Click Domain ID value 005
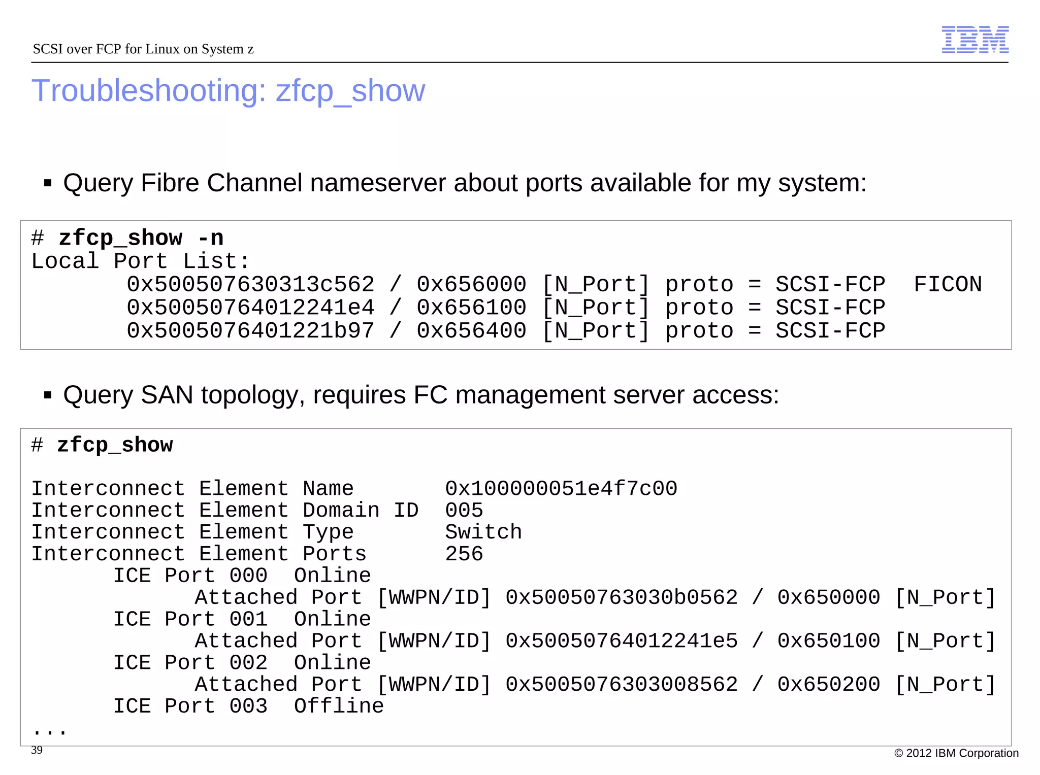Screen dimensions: 1040x775 pyautogui.click(x=464, y=511)
